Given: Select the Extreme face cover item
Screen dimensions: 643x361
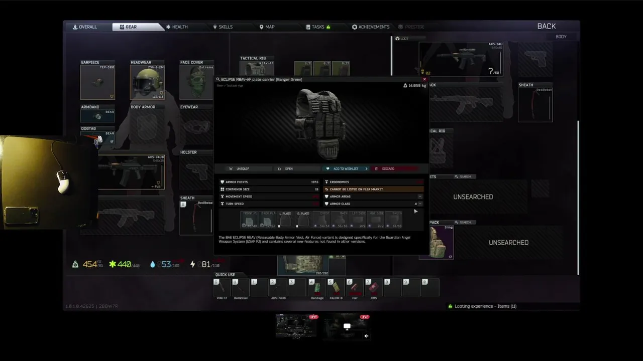Looking at the screenshot, I should tap(196, 82).
